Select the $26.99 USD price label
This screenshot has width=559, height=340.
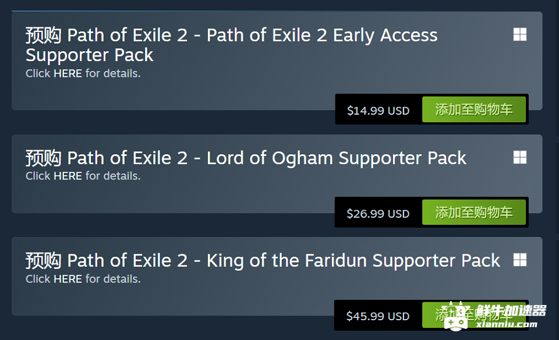pyautogui.click(x=378, y=214)
